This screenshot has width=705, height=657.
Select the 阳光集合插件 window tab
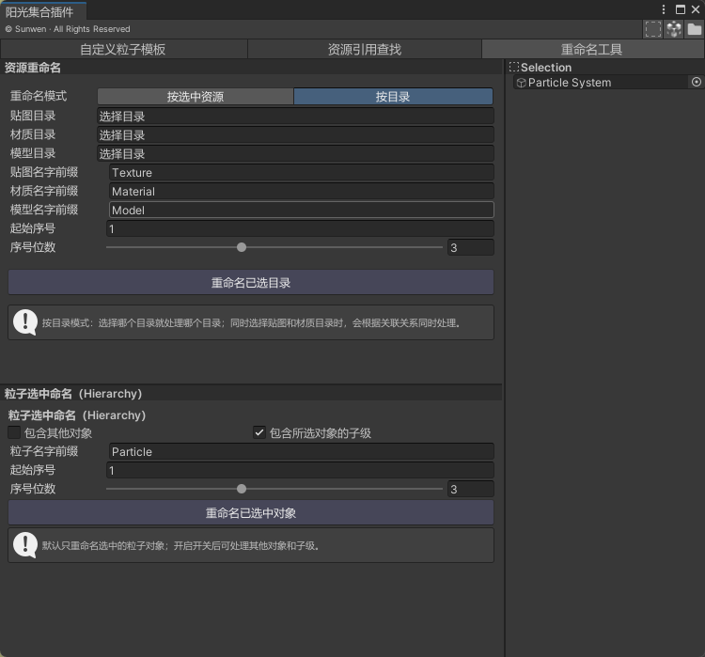point(43,11)
